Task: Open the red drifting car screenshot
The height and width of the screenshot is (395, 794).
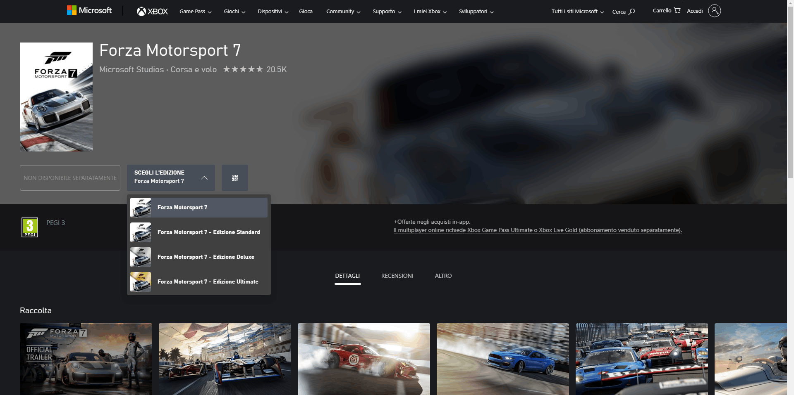Action: [x=364, y=359]
